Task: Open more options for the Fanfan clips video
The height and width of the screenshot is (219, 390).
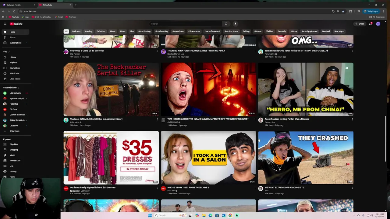Action: click(352, 120)
